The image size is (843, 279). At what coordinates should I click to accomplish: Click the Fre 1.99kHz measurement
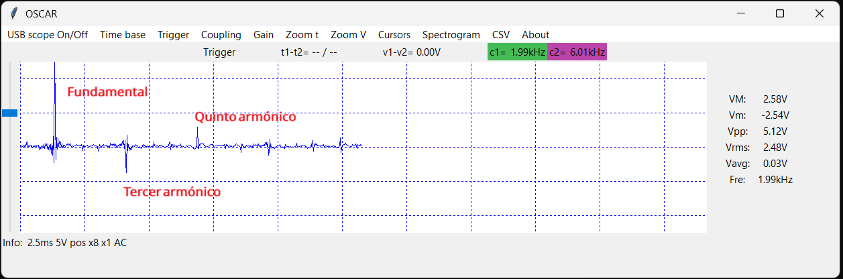click(x=761, y=179)
